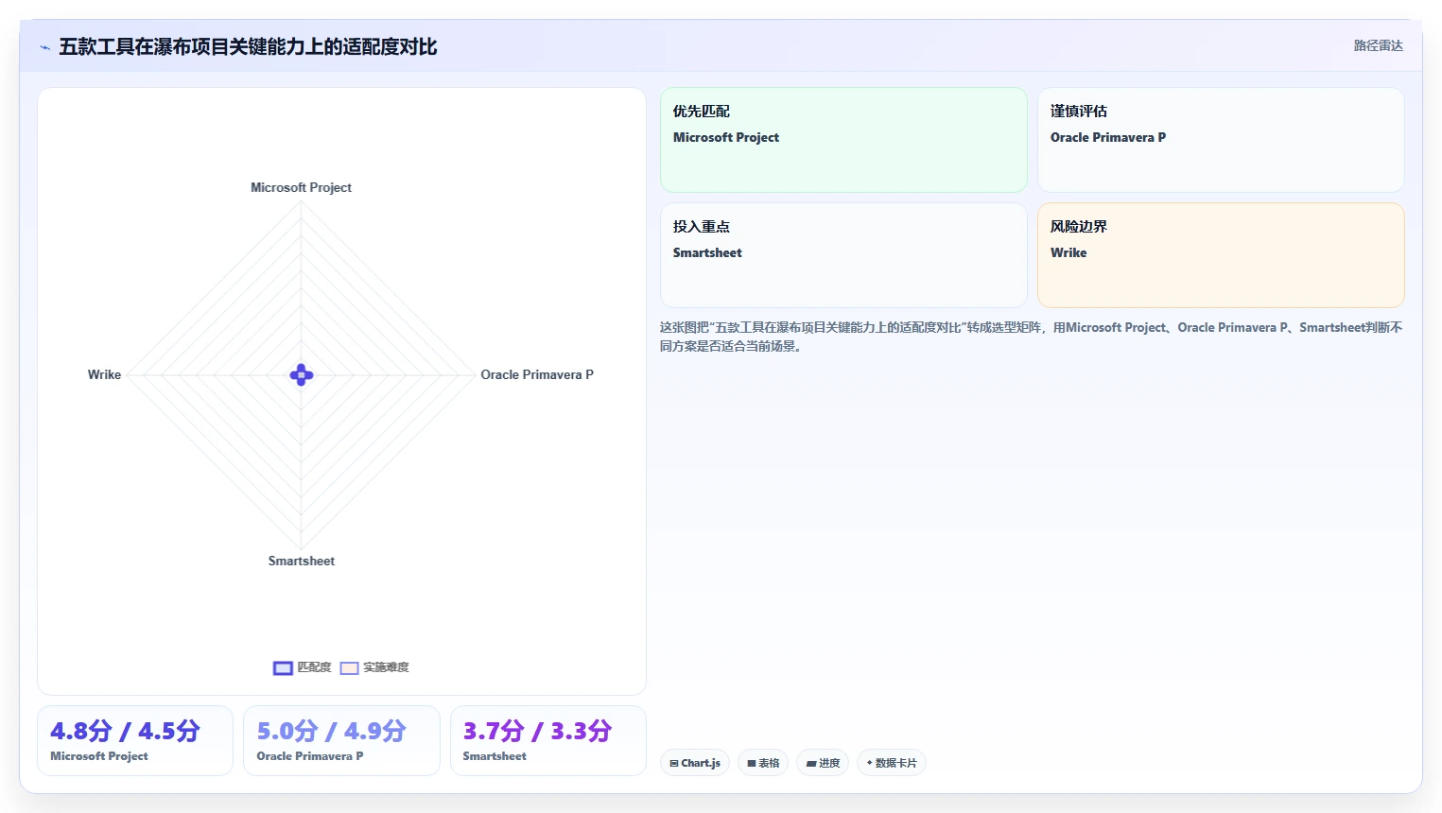Screen dimensions: 1442x813
Task: Click the Oracle Primavera P radar axis label
Action: 537,374
